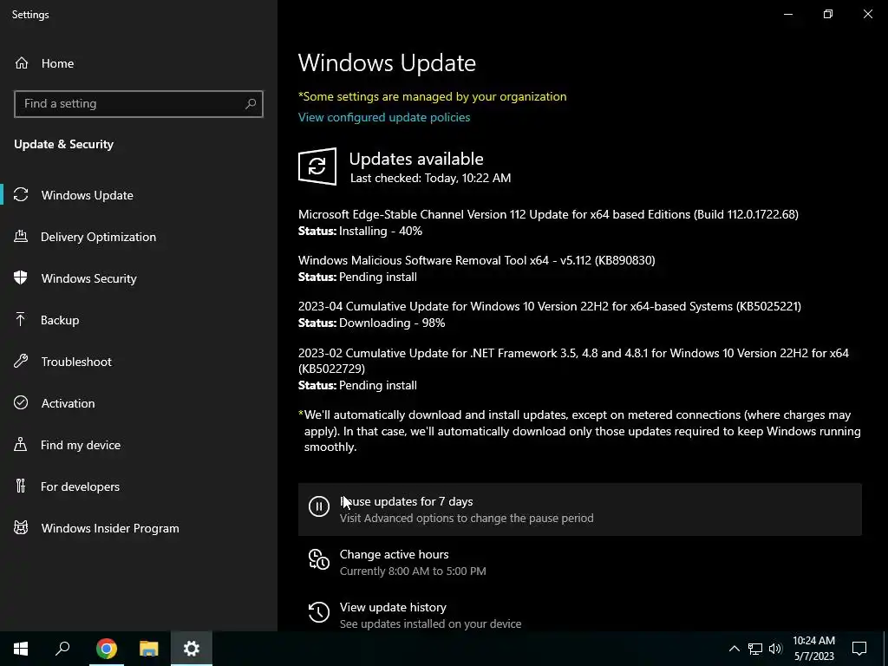Click the Delivery Optimization icon
The height and width of the screenshot is (666, 888).
pyautogui.click(x=21, y=237)
